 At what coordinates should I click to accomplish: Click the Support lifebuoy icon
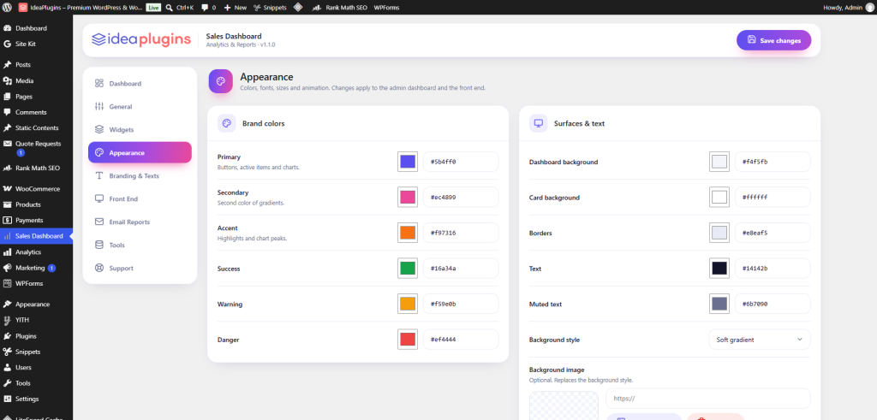(99, 268)
